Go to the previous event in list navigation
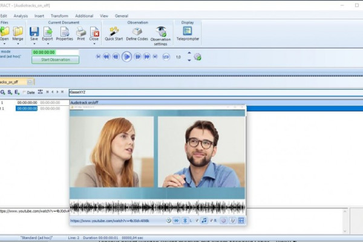 tap(53, 92)
